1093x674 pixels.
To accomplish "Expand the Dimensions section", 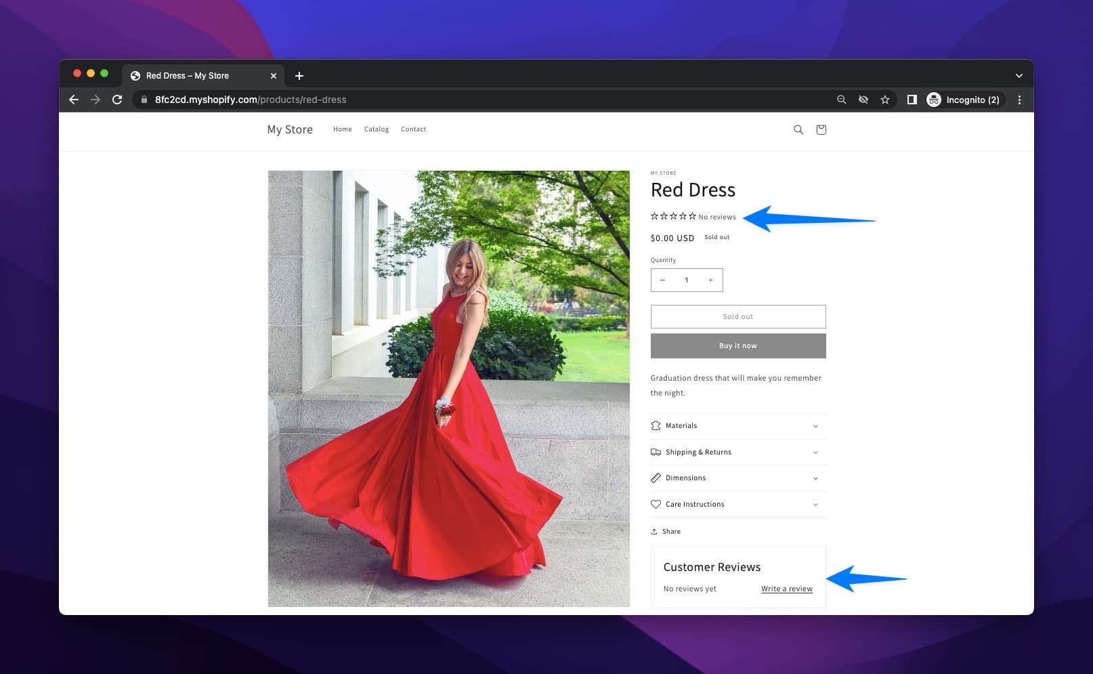I will click(x=738, y=478).
